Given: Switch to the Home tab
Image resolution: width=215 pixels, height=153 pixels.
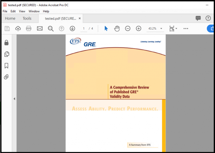Looking at the screenshot, I should point(10,18).
